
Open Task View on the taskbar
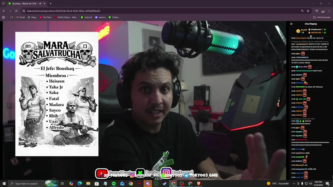(62, 184)
